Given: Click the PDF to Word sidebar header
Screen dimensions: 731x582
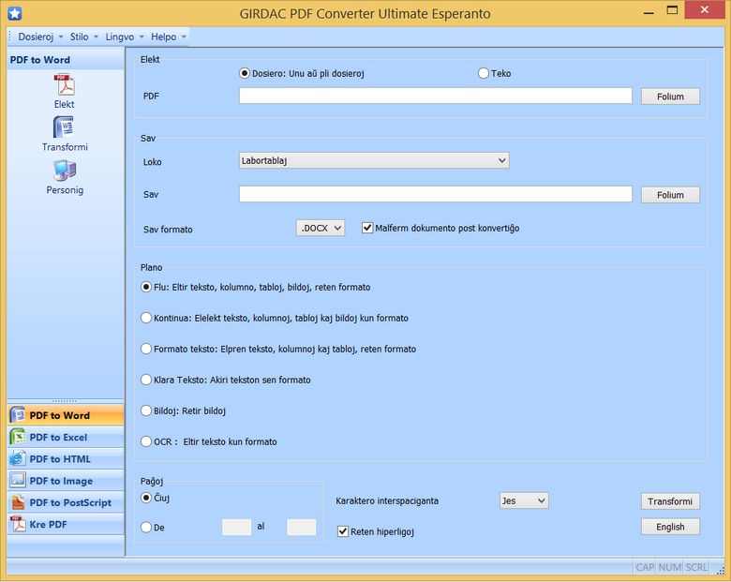Looking at the screenshot, I should coord(67,60).
